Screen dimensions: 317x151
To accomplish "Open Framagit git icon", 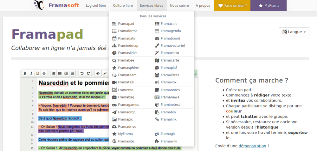I will tap(157, 134).
